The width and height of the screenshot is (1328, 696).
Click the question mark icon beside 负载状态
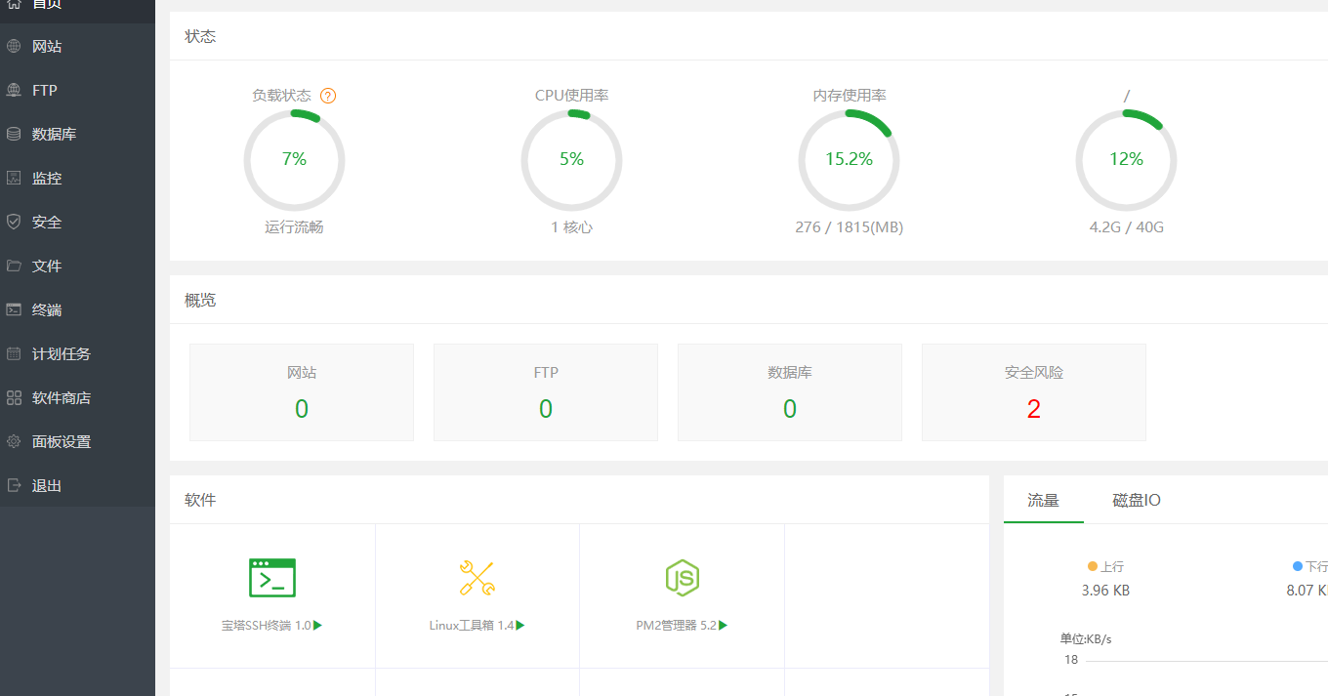coord(328,96)
